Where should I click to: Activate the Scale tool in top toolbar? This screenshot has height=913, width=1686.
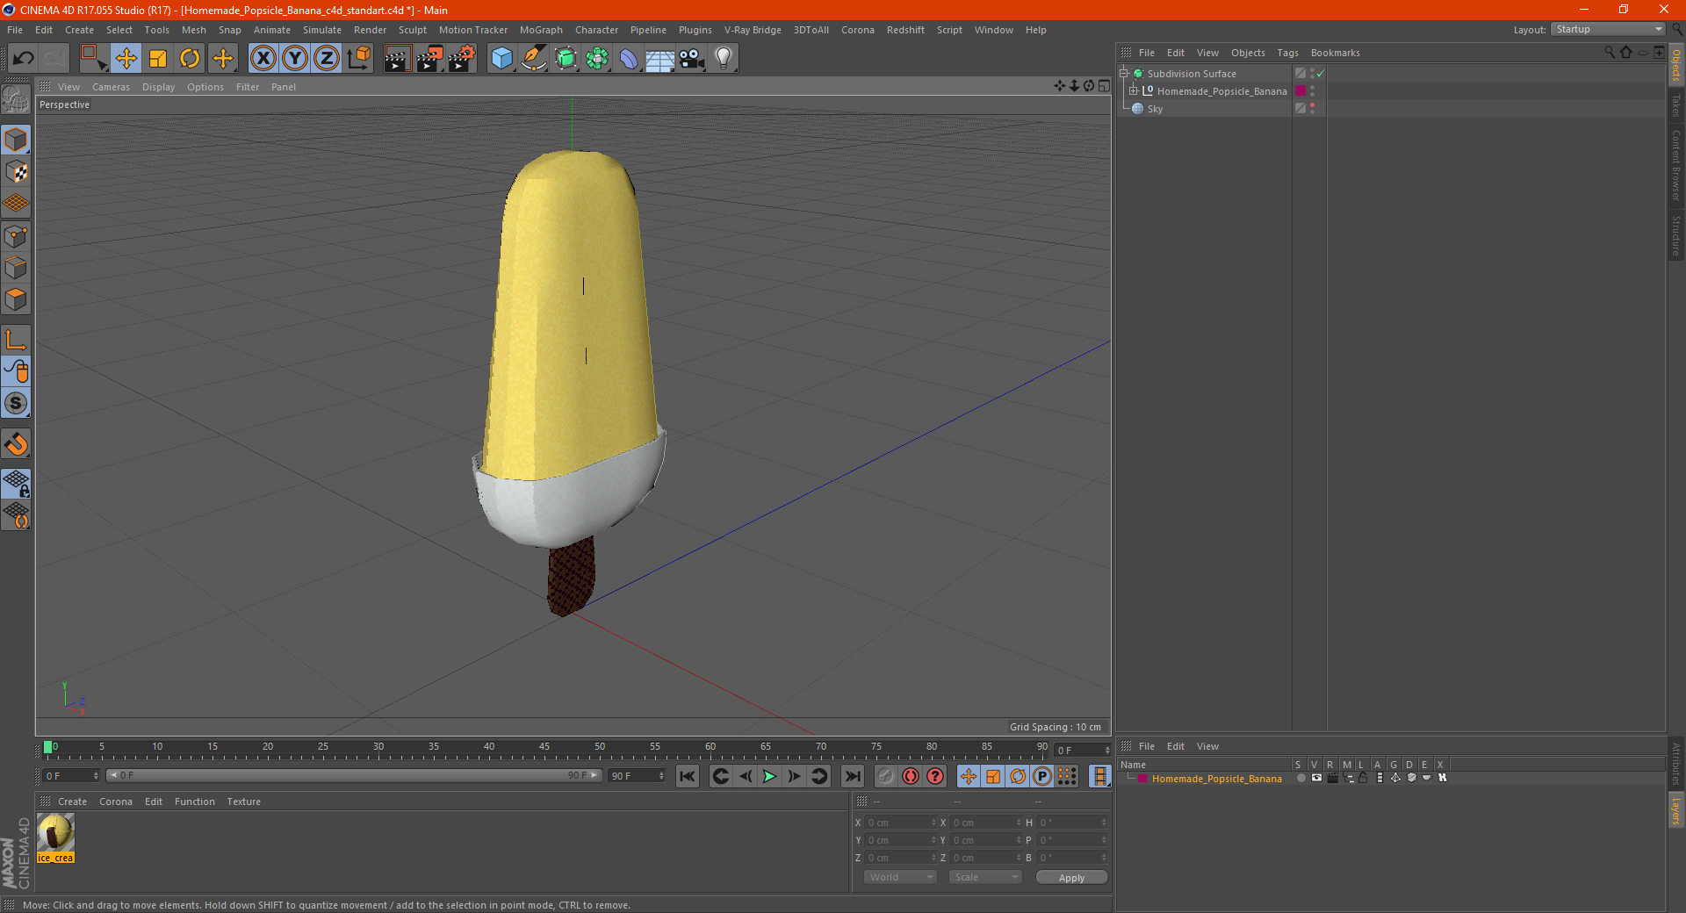[158, 59]
